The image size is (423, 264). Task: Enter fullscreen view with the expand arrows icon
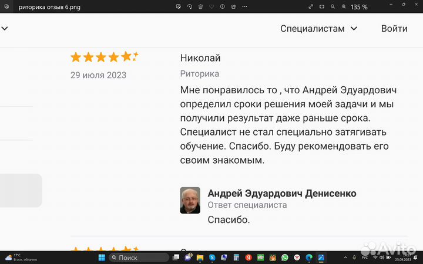click(x=311, y=6)
